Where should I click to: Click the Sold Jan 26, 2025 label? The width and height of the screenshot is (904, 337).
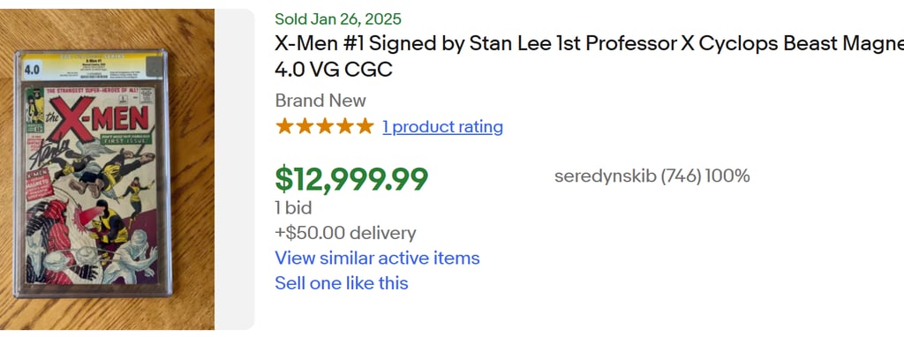[338, 19]
